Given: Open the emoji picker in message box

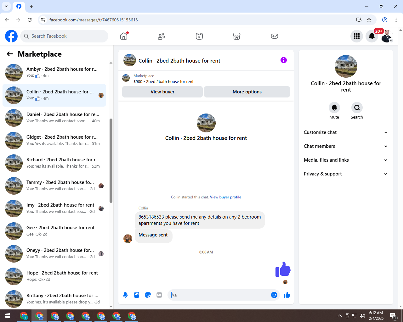Looking at the screenshot, I should (x=274, y=295).
